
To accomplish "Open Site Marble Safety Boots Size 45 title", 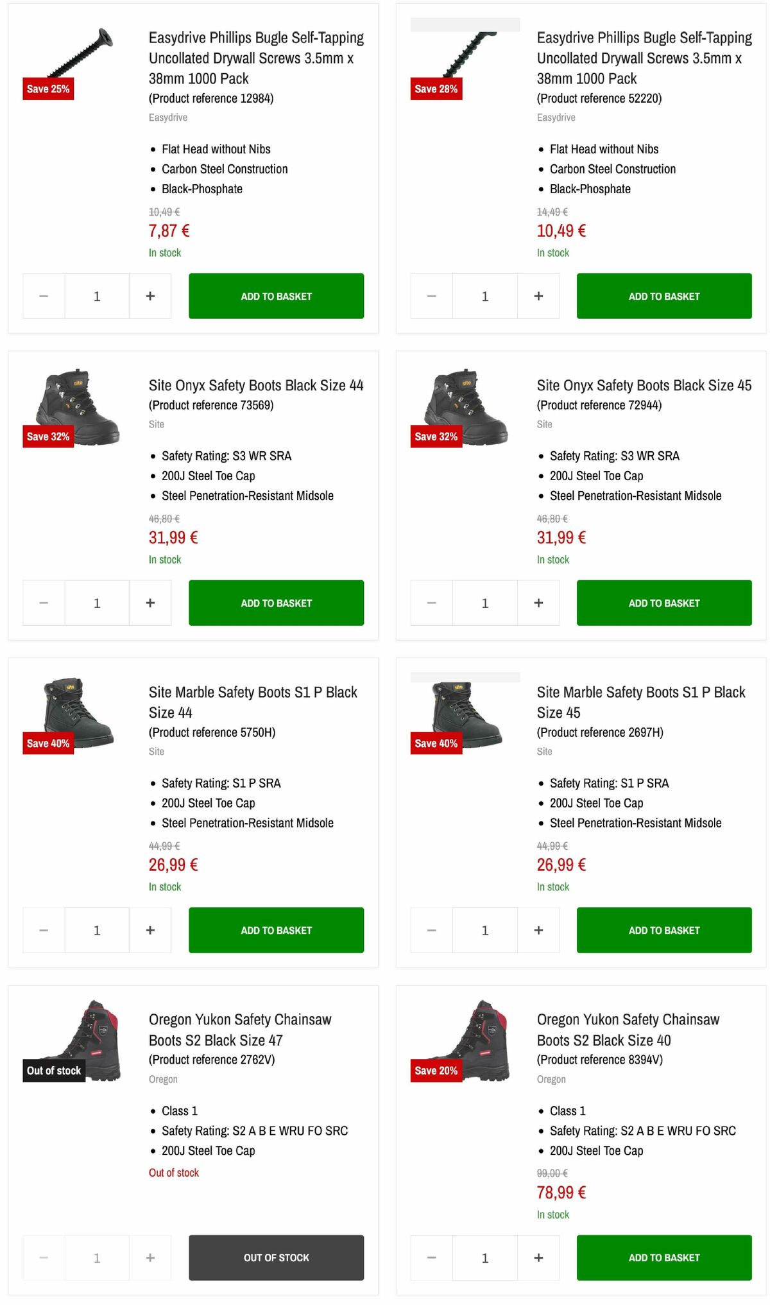I will [x=640, y=702].
